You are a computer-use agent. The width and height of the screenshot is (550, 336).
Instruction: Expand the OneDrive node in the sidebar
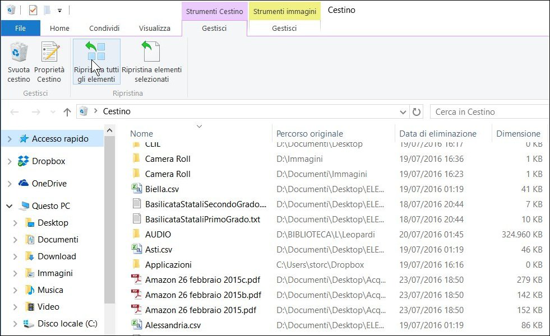click(9, 184)
